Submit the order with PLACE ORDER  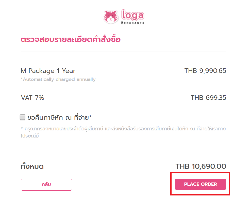point(201,184)
